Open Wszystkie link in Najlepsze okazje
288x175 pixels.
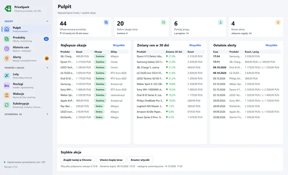[119, 45]
